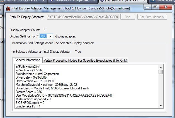Click the Is Selected Adapter value True
This screenshot has height=118, width=175.
(x=78, y=52)
